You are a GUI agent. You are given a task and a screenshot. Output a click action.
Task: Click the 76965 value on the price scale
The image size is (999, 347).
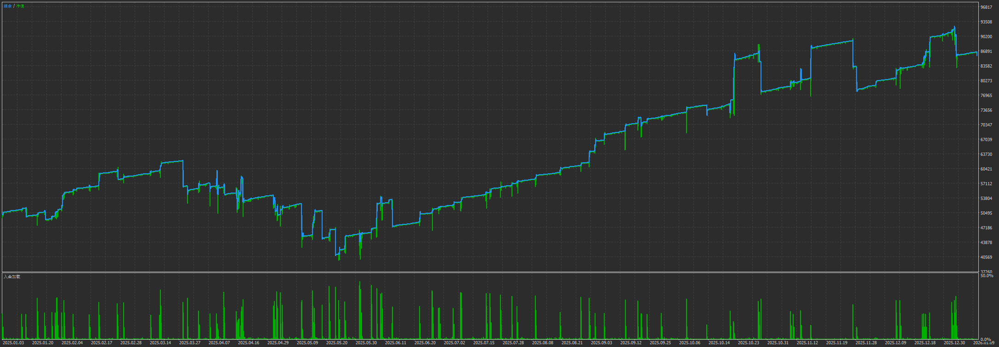986,96
